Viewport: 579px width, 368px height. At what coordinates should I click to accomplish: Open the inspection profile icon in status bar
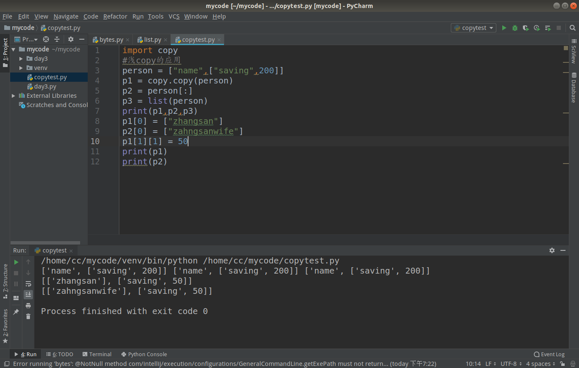tap(573, 364)
